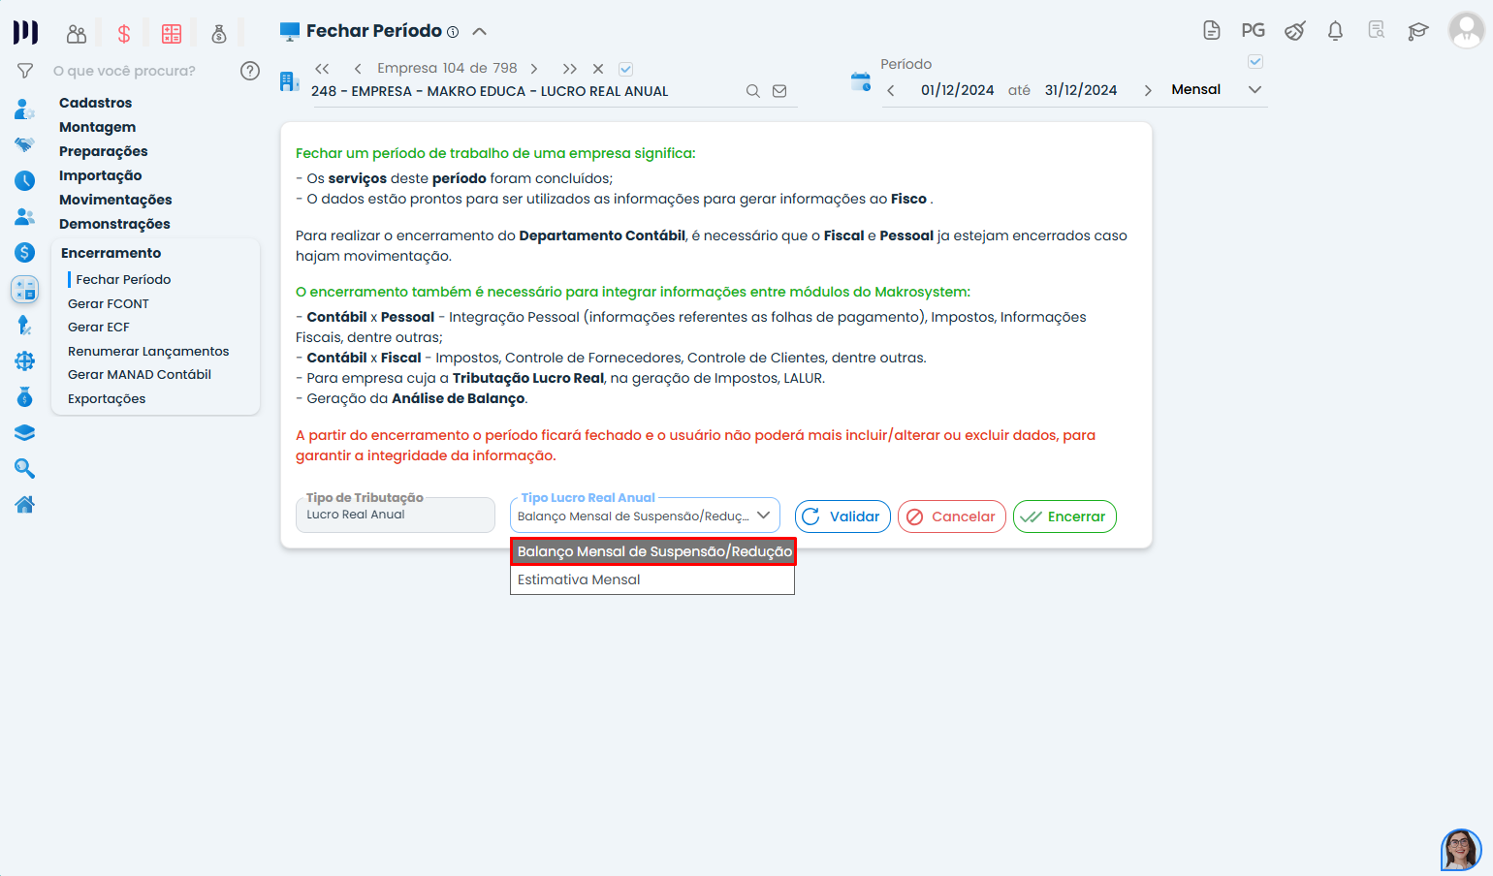The height and width of the screenshot is (876, 1493).
Task: Open Gerar MANAD Contábil
Action: 139,375
